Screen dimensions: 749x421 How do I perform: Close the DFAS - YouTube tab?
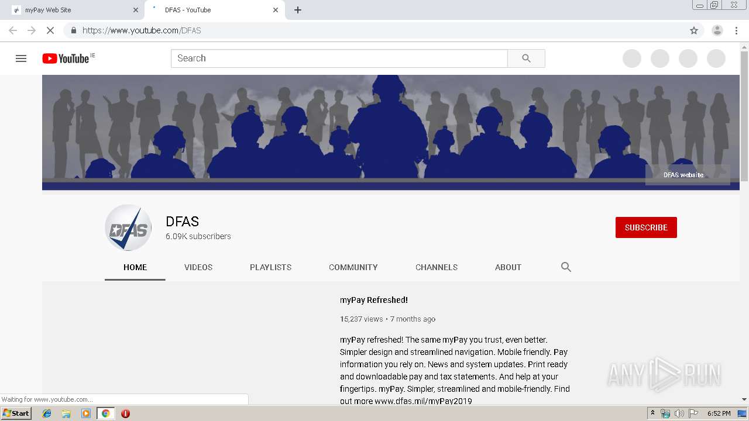[276, 10]
